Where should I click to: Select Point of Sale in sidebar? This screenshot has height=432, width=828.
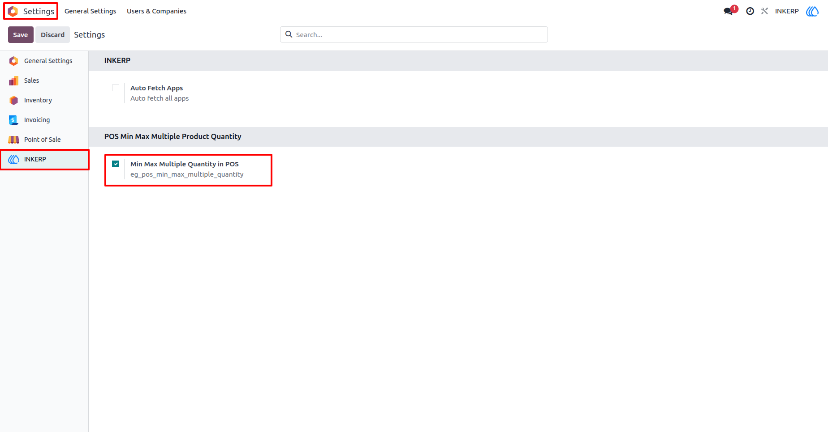pos(44,140)
